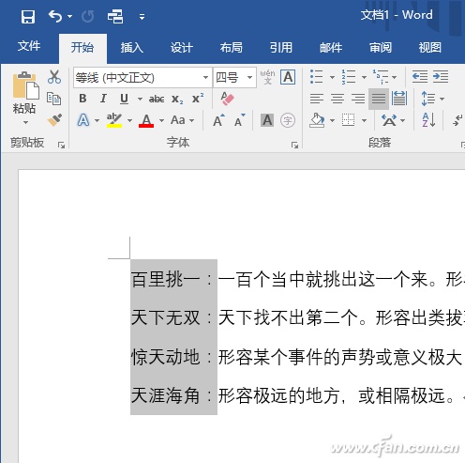The width and height of the screenshot is (465, 463).
Task: Open the undo history dropdown arrow
Action: (69, 17)
